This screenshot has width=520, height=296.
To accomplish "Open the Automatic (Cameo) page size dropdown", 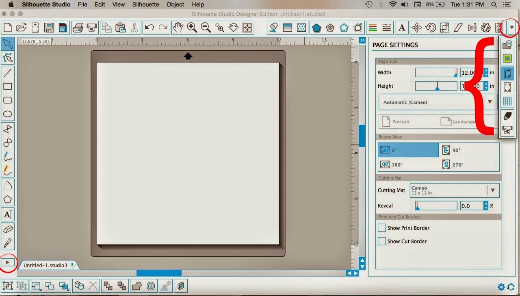I will (438, 102).
